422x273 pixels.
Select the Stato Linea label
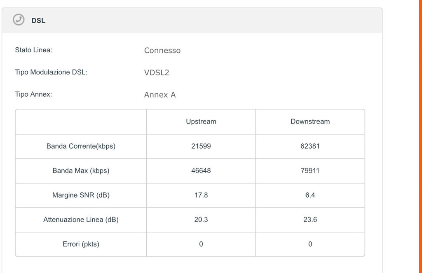click(x=33, y=50)
